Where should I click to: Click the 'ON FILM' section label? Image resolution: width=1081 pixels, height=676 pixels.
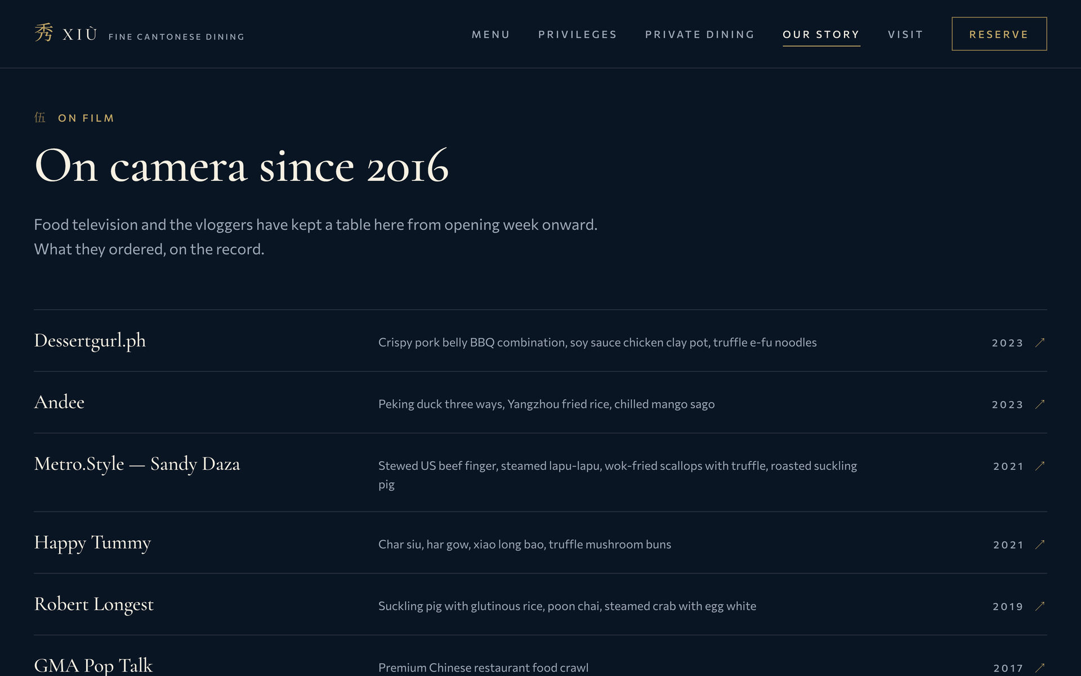click(x=86, y=118)
